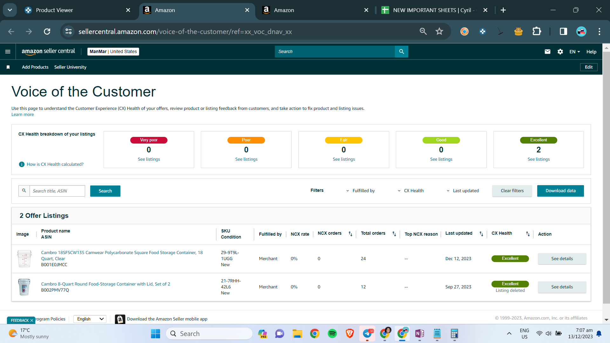The height and width of the screenshot is (343, 610).
Task: See details for Cambro 8-Quart Round listing
Action: [562, 287]
